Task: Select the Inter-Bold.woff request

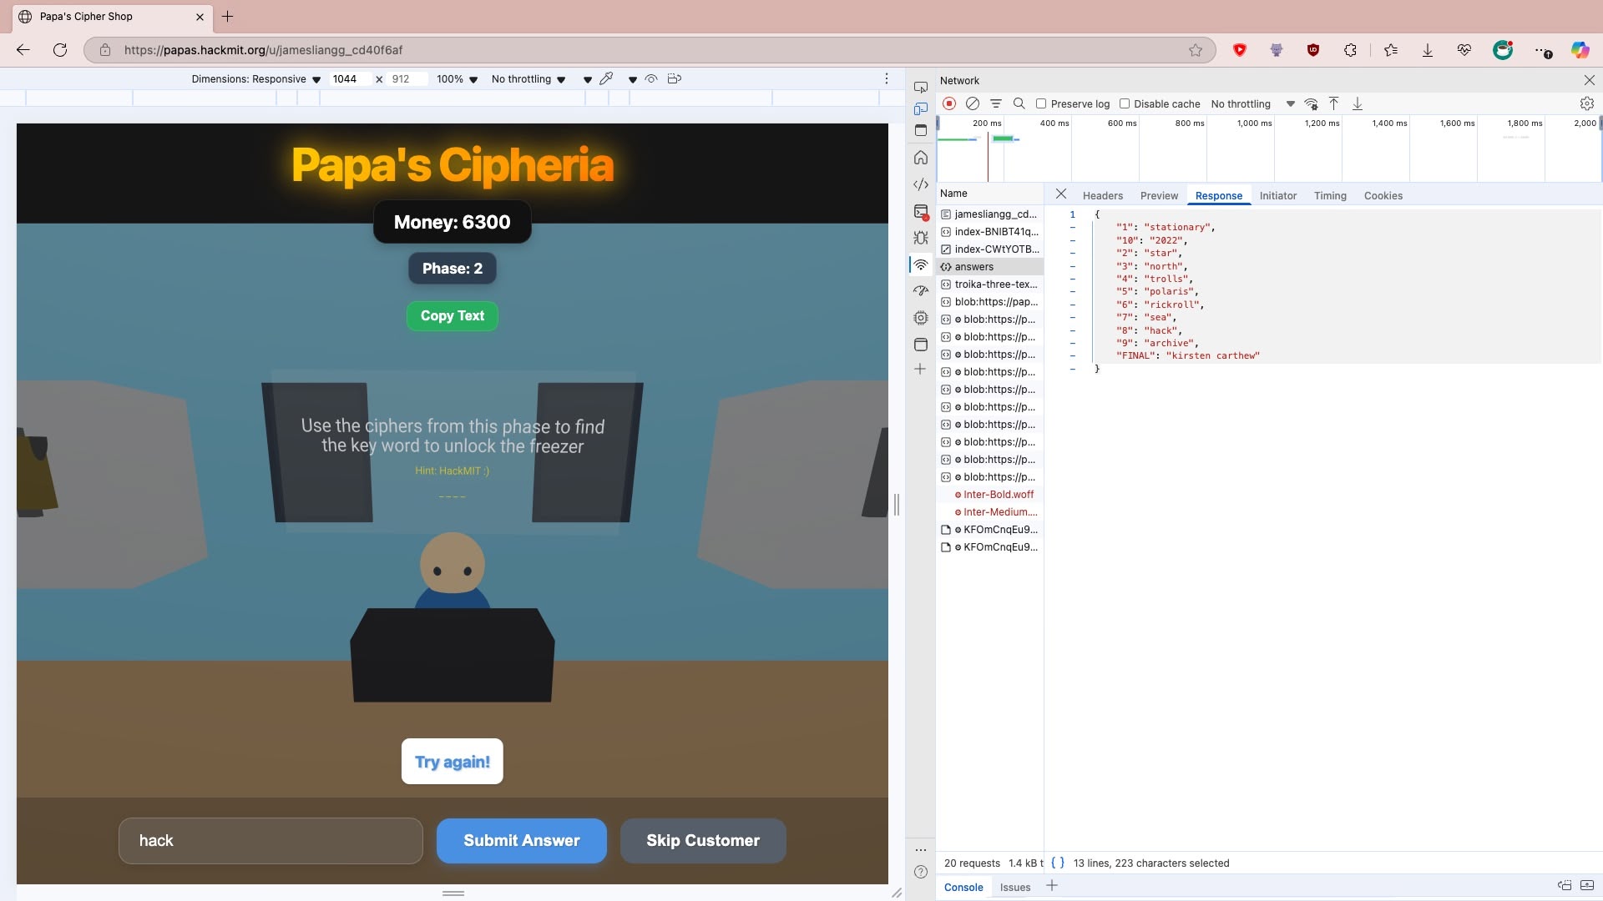Action: 990,495
